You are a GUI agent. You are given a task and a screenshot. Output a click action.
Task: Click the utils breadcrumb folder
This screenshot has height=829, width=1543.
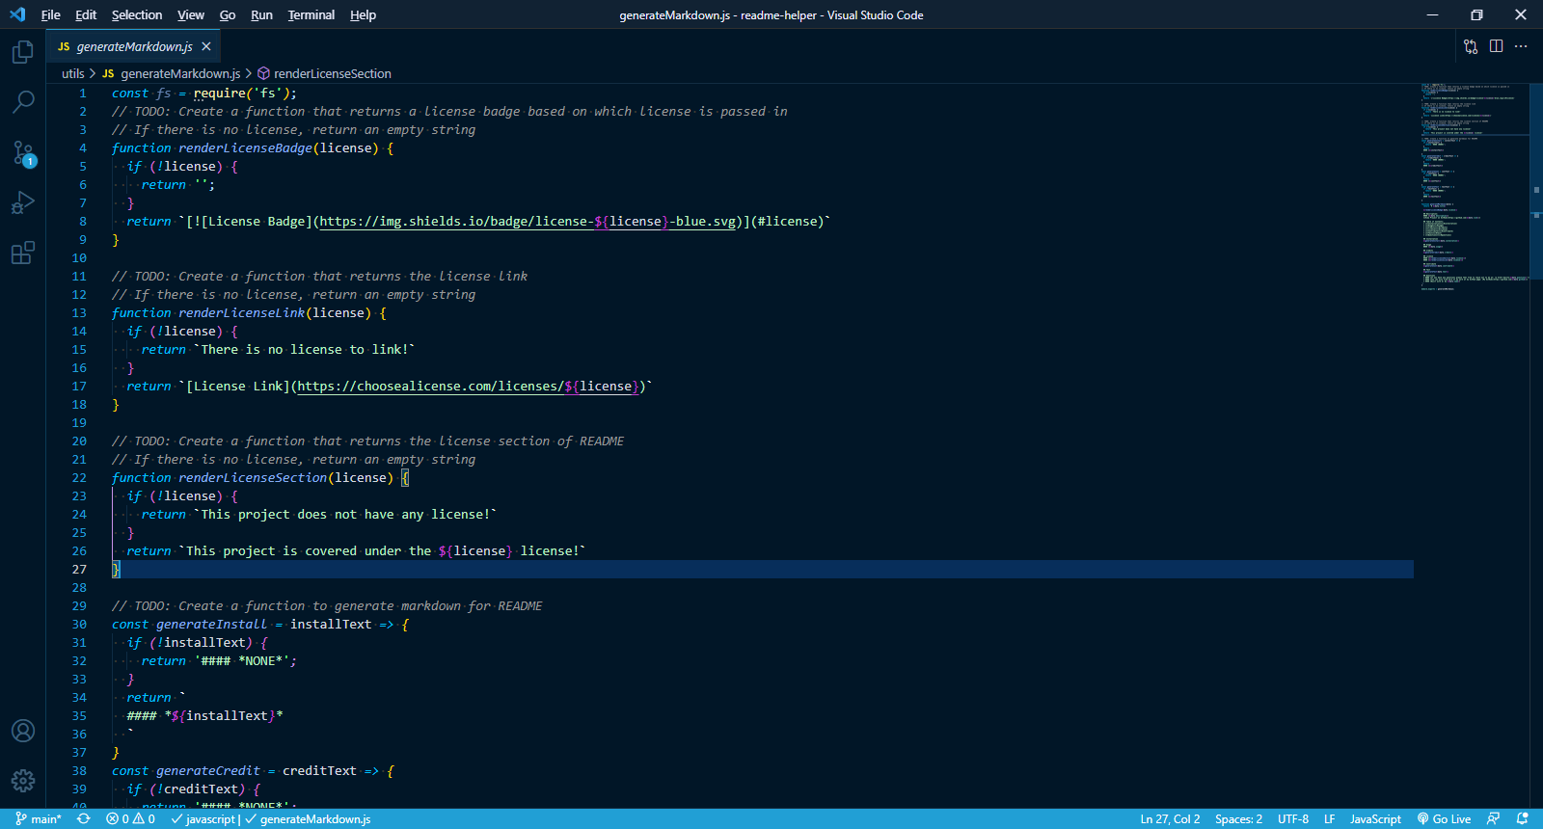coord(73,73)
